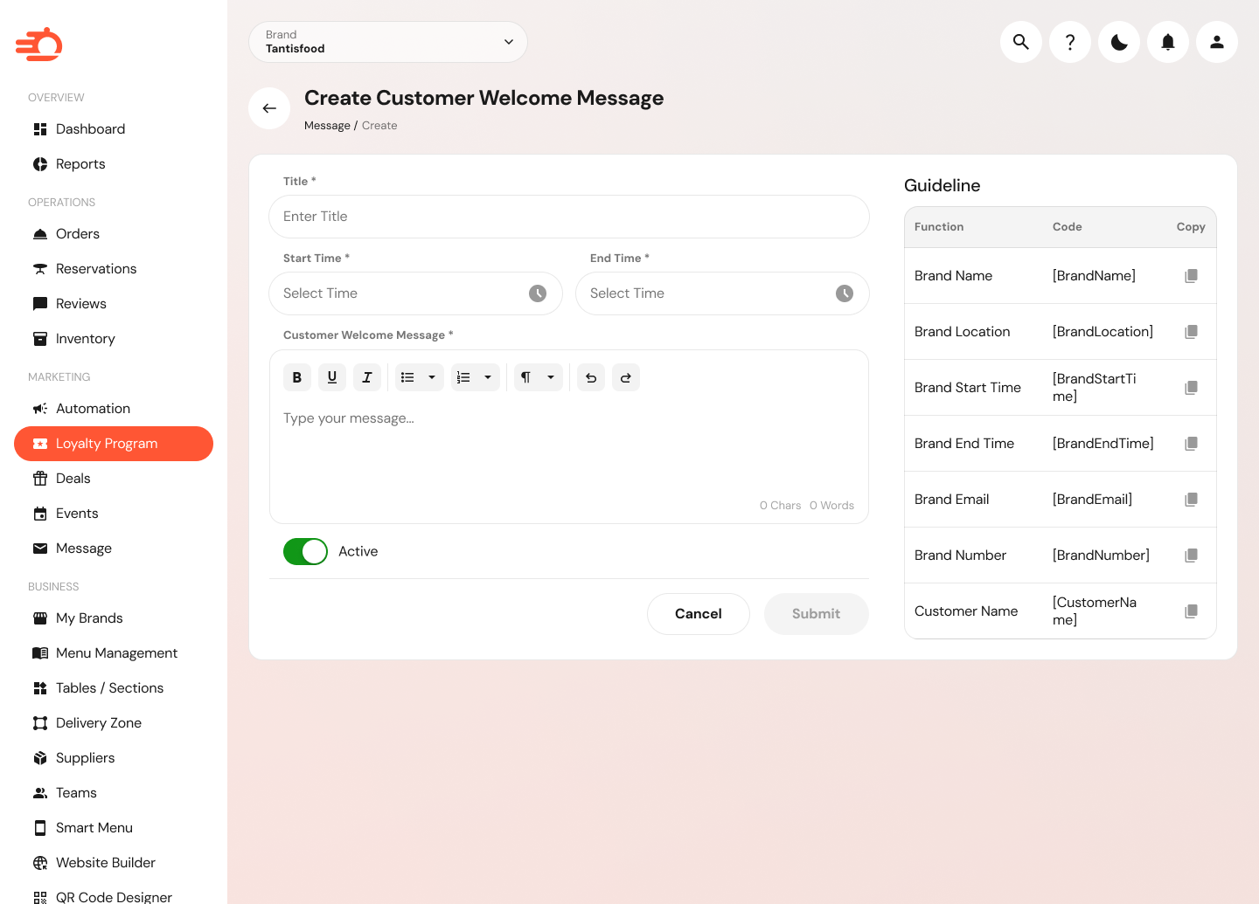The image size is (1259, 904).
Task: Open the search icon in header
Action: tap(1020, 42)
